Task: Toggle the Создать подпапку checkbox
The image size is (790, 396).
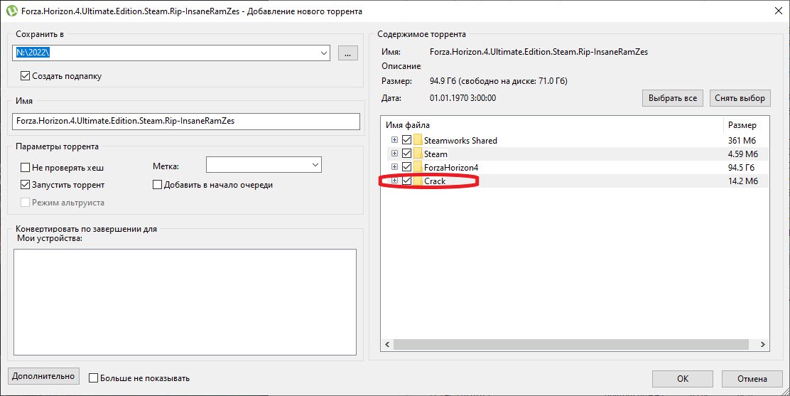Action: 25,76
